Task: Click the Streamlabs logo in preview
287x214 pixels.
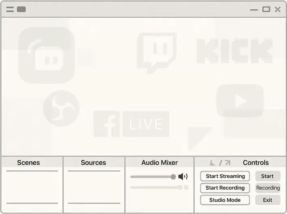Action: coord(47,55)
